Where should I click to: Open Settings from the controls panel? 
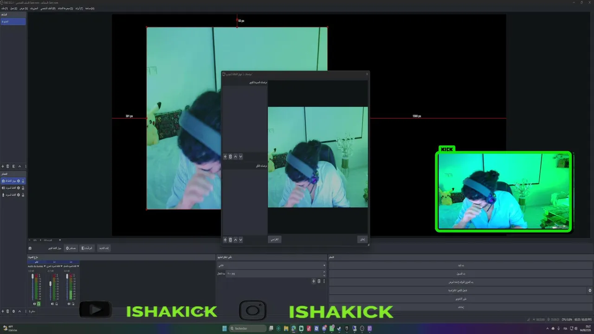[x=461, y=307]
